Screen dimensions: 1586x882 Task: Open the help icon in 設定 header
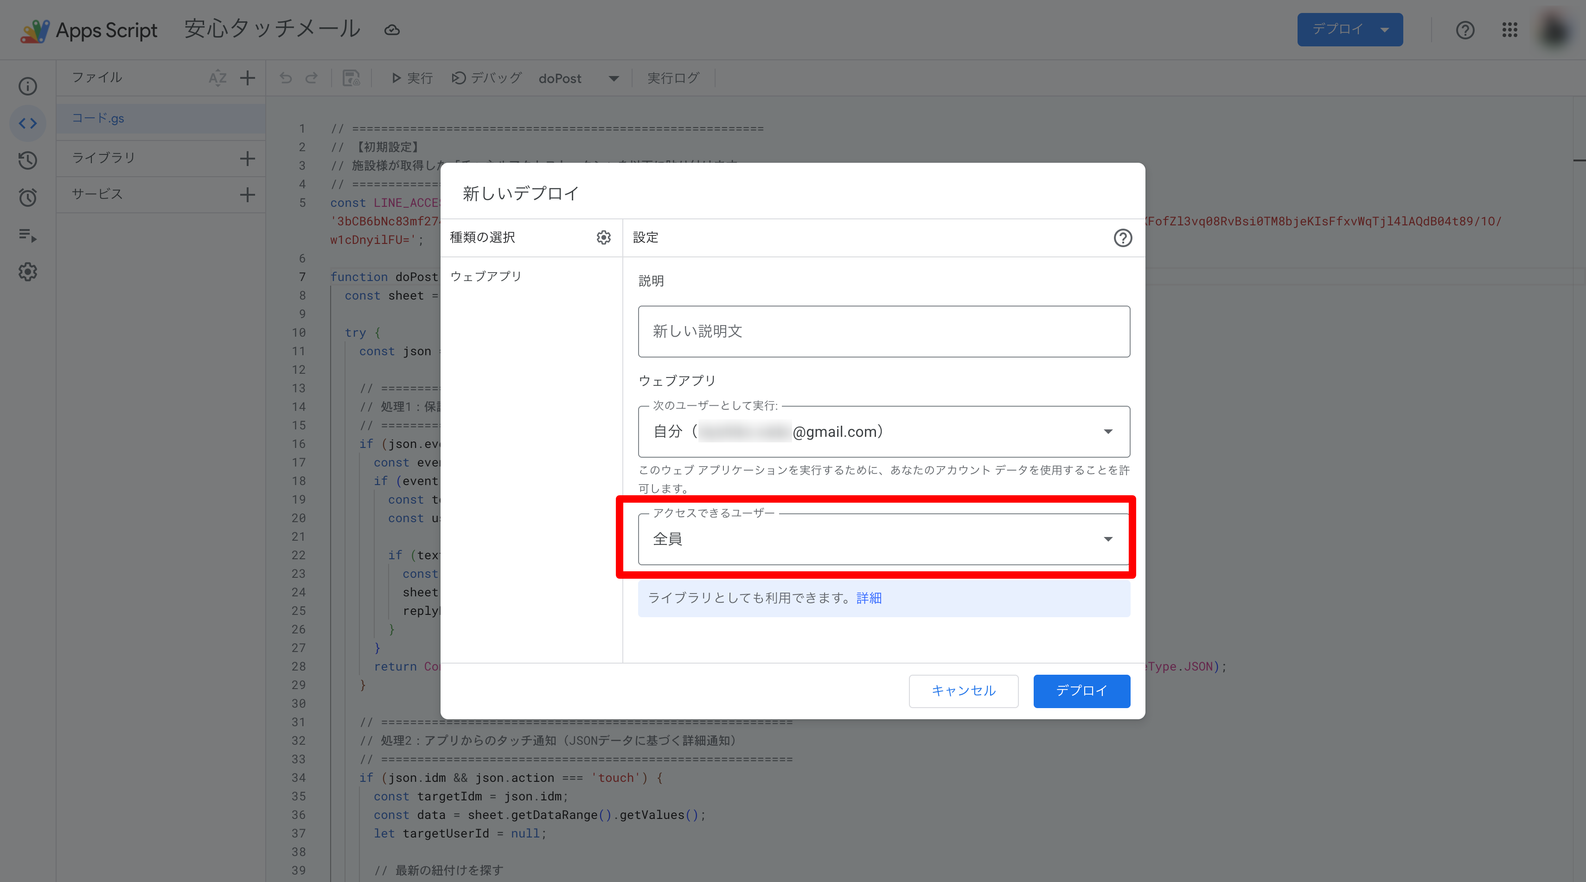pos(1122,237)
